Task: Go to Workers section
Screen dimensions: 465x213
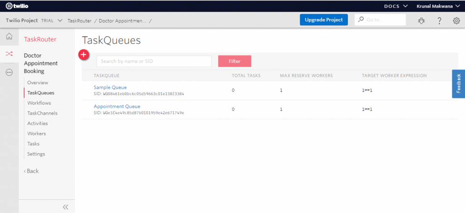Action: [36, 133]
